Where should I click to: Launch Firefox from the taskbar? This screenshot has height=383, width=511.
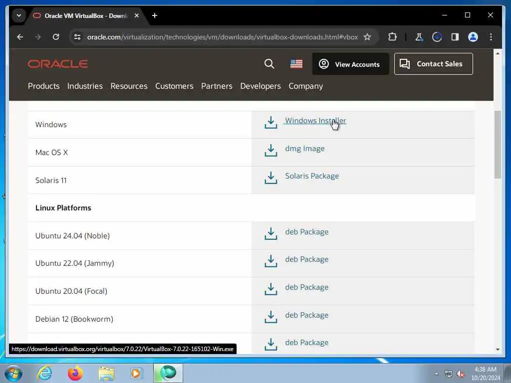tap(75, 373)
